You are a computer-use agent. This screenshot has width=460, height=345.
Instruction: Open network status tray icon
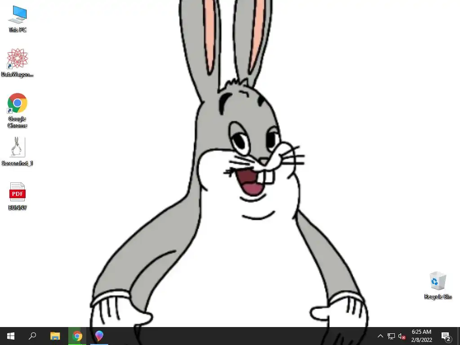(x=391, y=336)
